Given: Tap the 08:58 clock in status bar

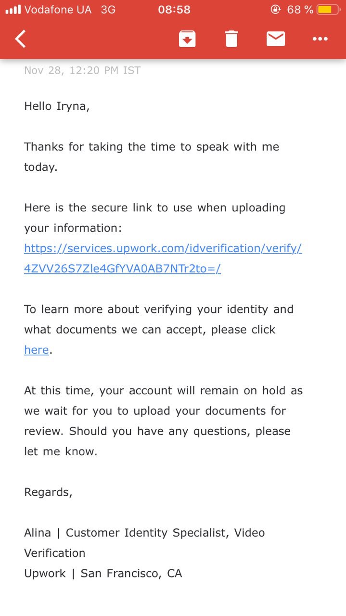Looking at the screenshot, I should [x=174, y=10].
